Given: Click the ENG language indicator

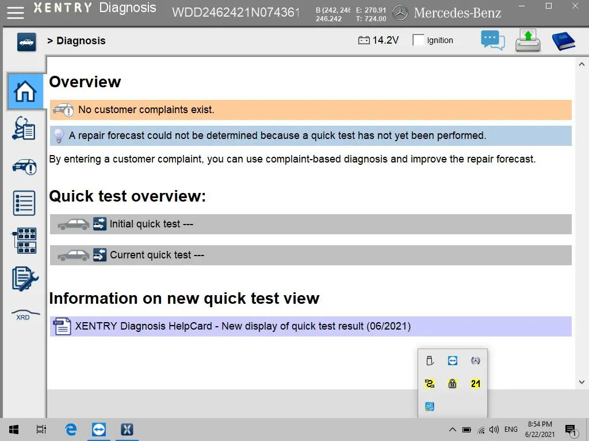Looking at the screenshot, I should pos(511,430).
